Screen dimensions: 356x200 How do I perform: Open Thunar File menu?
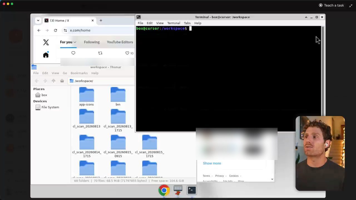(x=36, y=73)
